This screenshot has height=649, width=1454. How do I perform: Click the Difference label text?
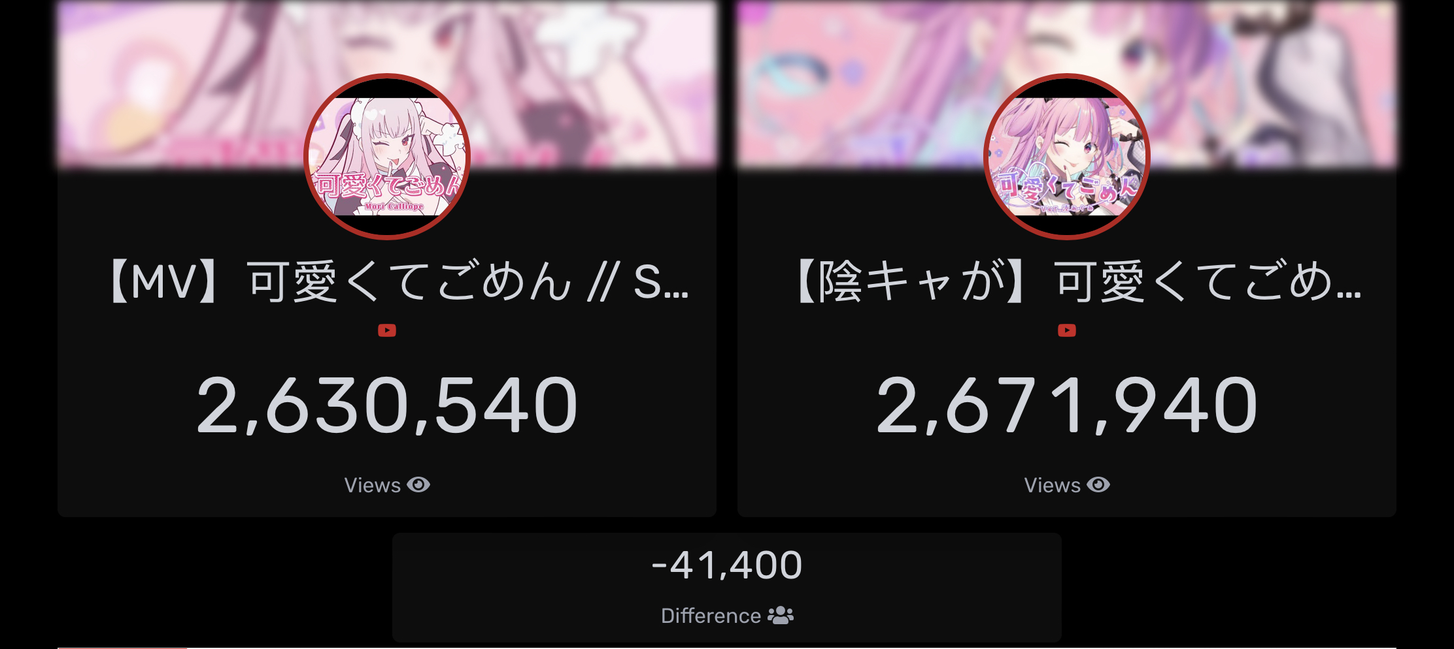pyautogui.click(x=711, y=616)
